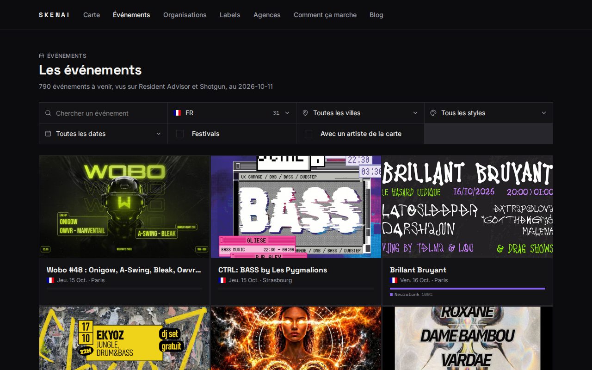Screen dimensions: 592x370
Task: Click the calendar icon in date filter
Action: click(48, 134)
